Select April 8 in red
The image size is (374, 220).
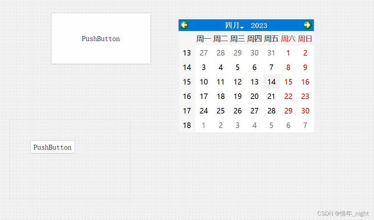pos(288,67)
